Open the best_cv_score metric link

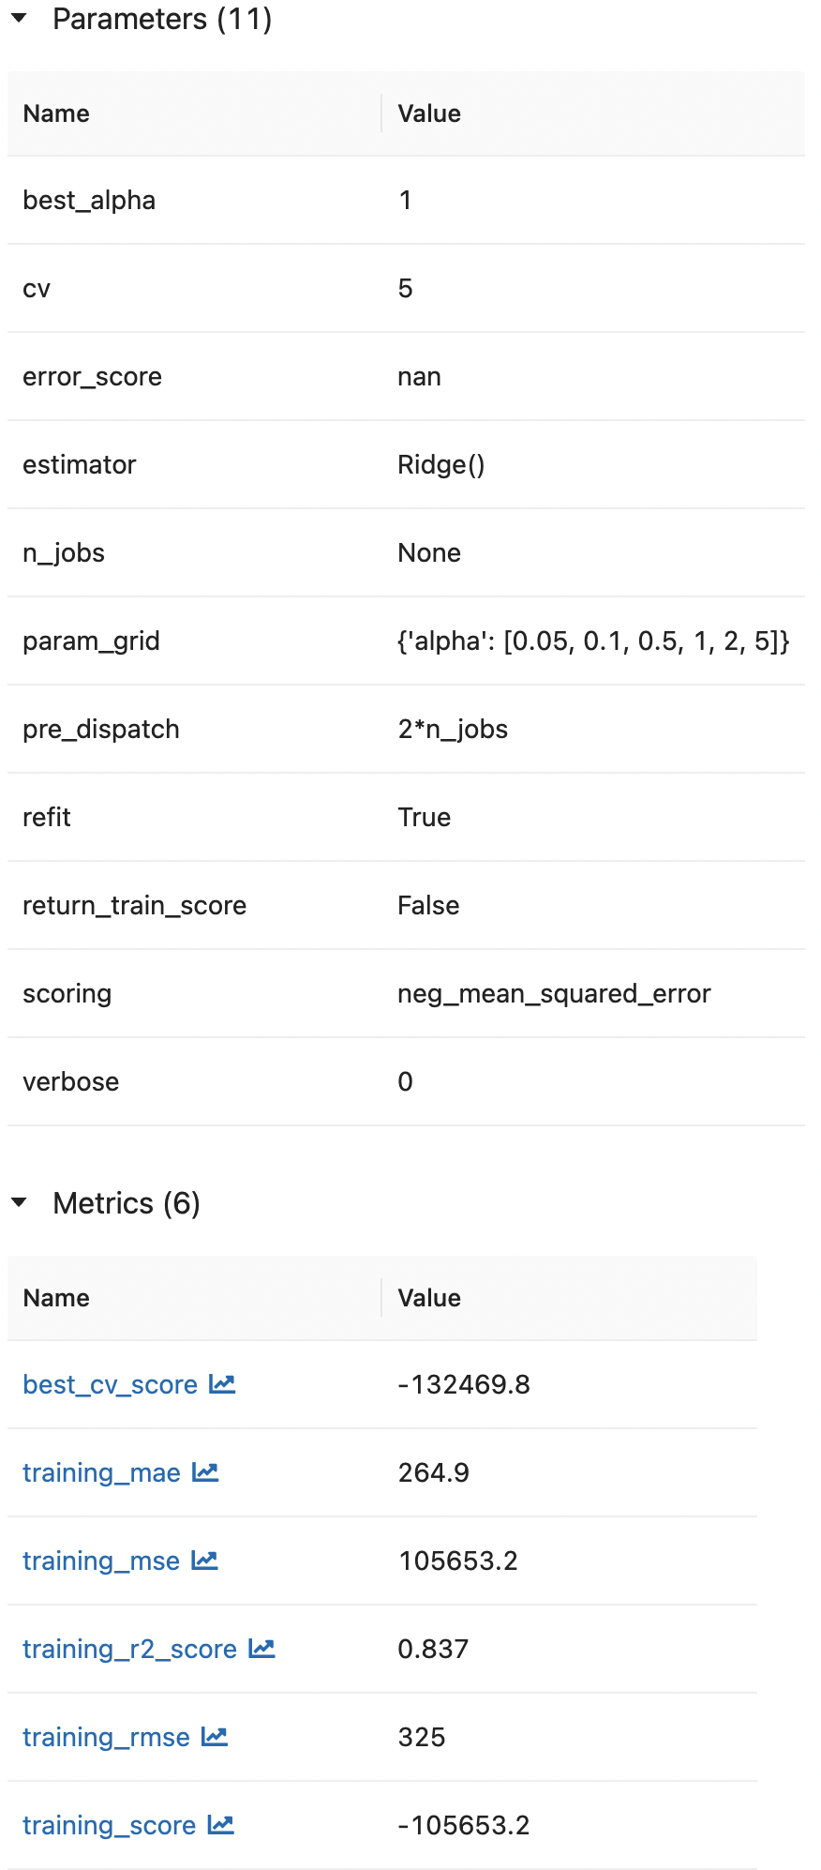click(x=110, y=1384)
